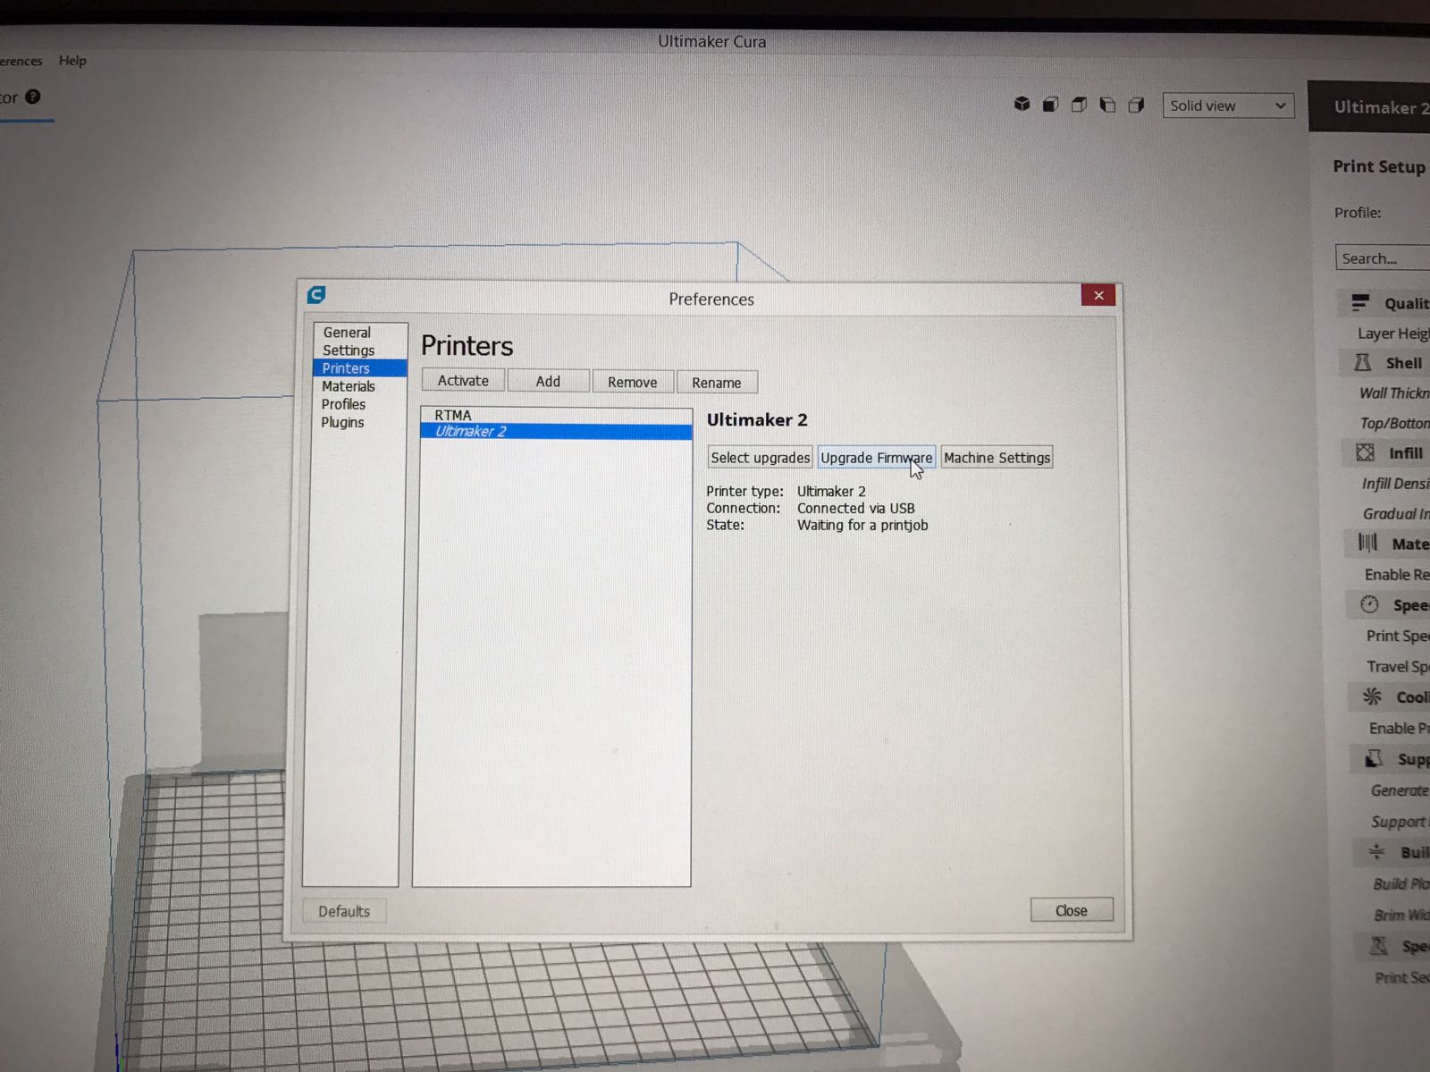The image size is (1430, 1072).
Task: Click the Layer Height setting label
Action: (1393, 333)
